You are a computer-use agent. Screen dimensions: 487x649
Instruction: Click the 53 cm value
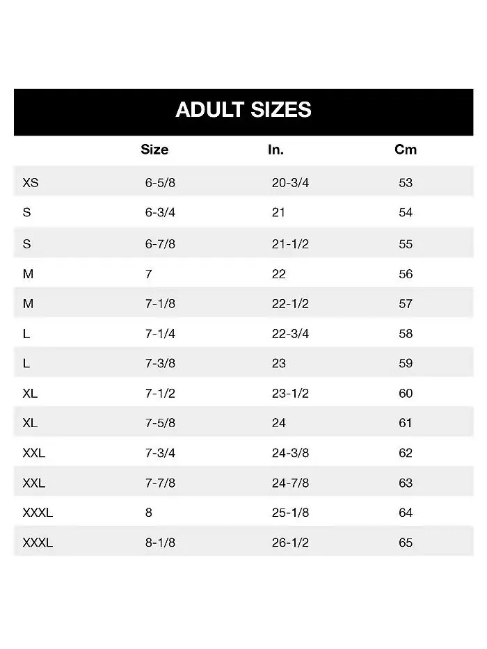tap(406, 182)
